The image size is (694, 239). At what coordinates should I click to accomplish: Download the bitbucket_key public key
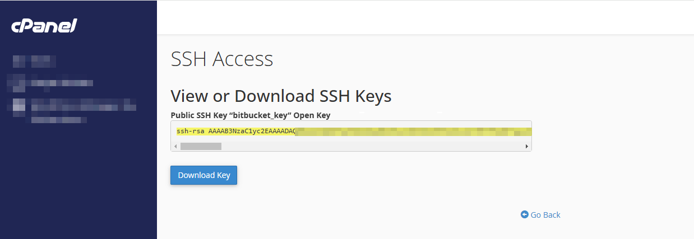(204, 175)
